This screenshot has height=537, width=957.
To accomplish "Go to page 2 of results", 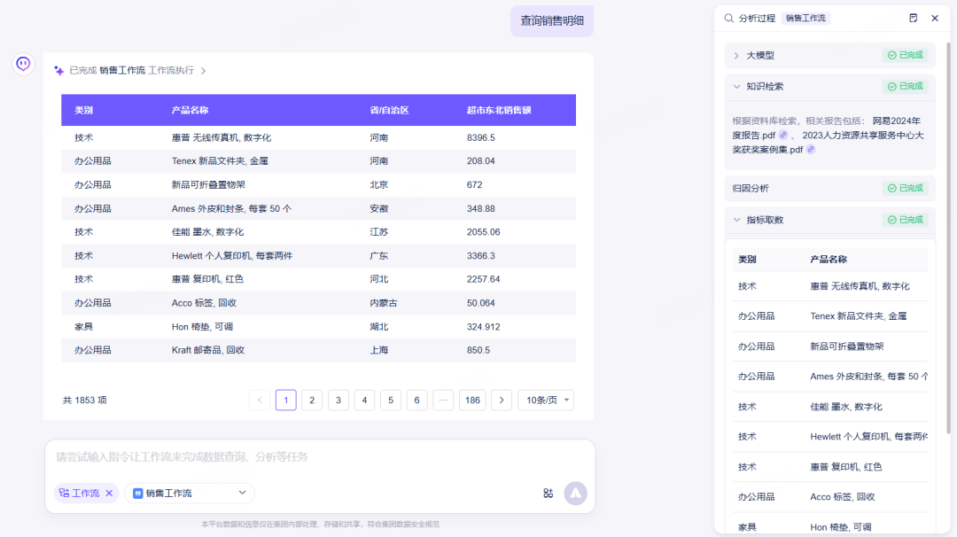I will coord(312,401).
